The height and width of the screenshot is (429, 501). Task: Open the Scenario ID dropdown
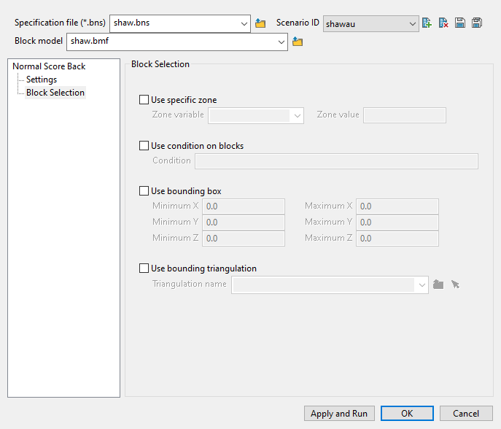412,24
